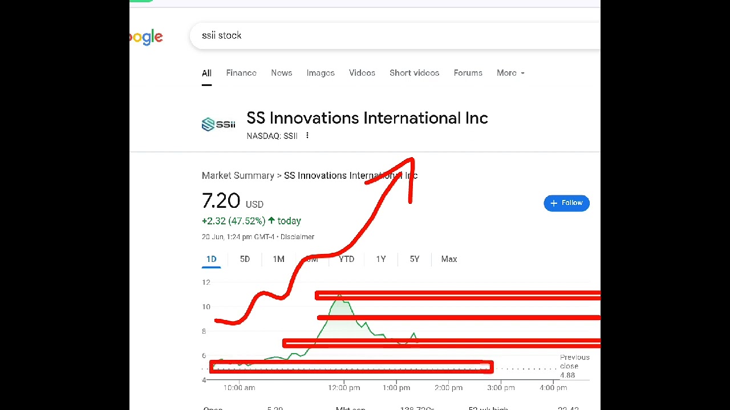Open the Finance search tab

pyautogui.click(x=241, y=73)
